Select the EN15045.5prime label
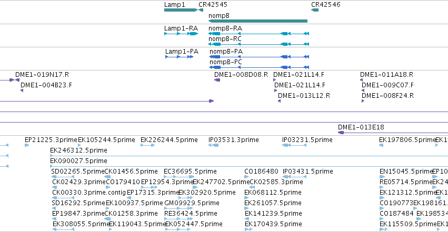Viewport: 448px width, 232px height. [x=406, y=172]
